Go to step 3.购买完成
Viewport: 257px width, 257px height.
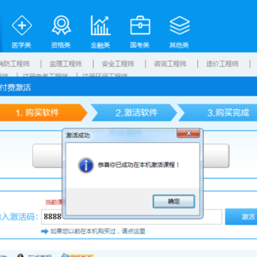click(x=218, y=113)
